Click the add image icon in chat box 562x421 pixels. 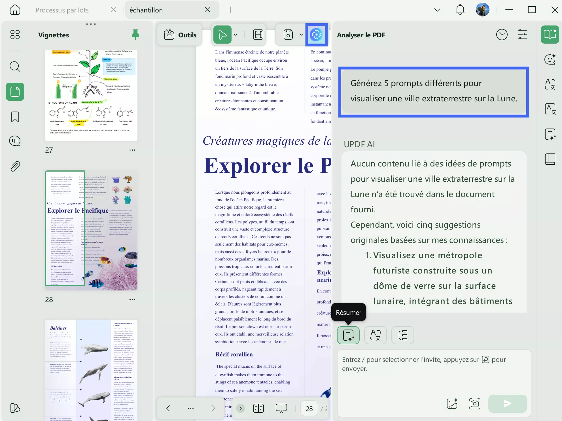(452, 404)
